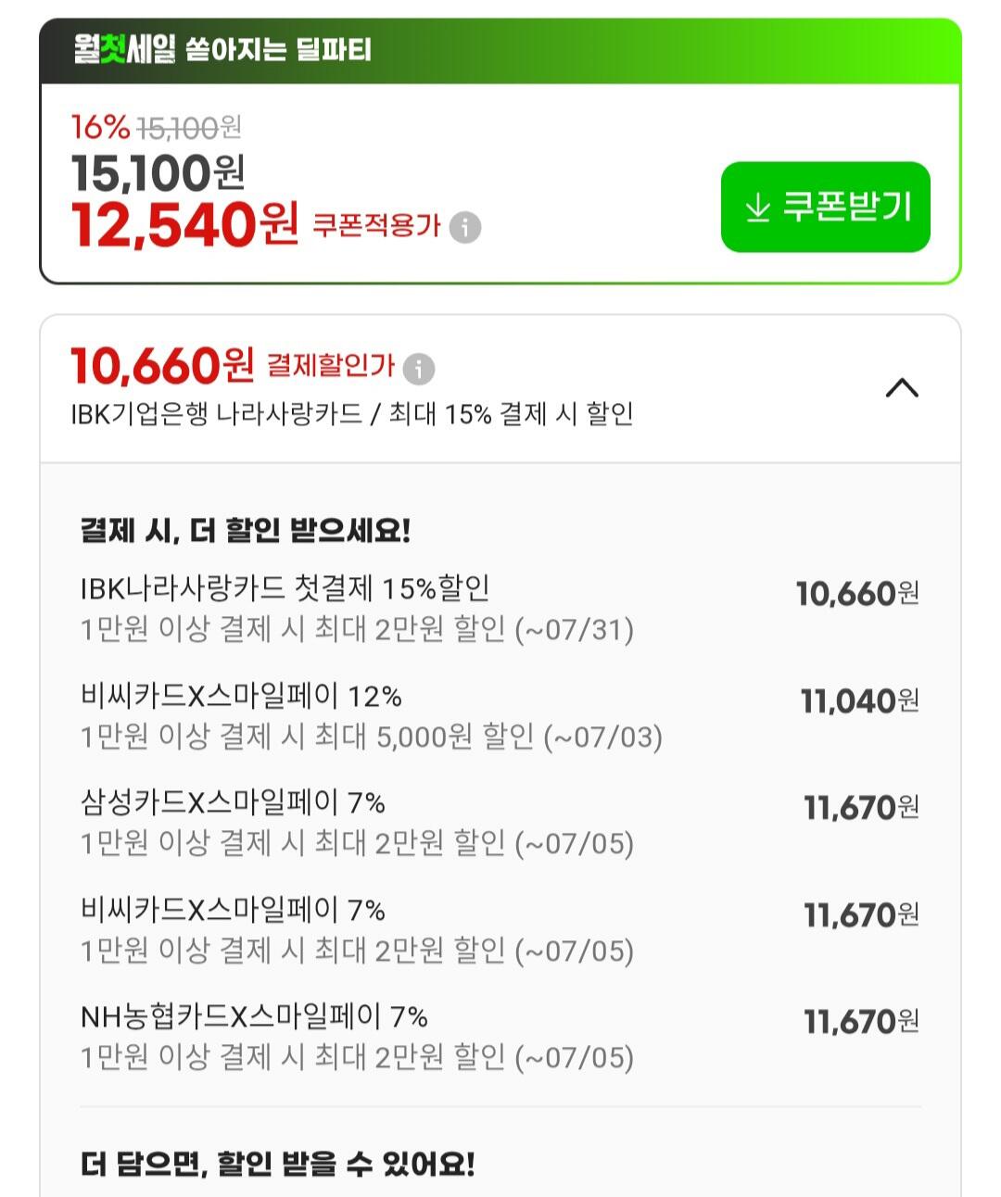
Task: Select IBK나라사랑카드 첫결제 15%할인 offer
Action: (x=500, y=609)
